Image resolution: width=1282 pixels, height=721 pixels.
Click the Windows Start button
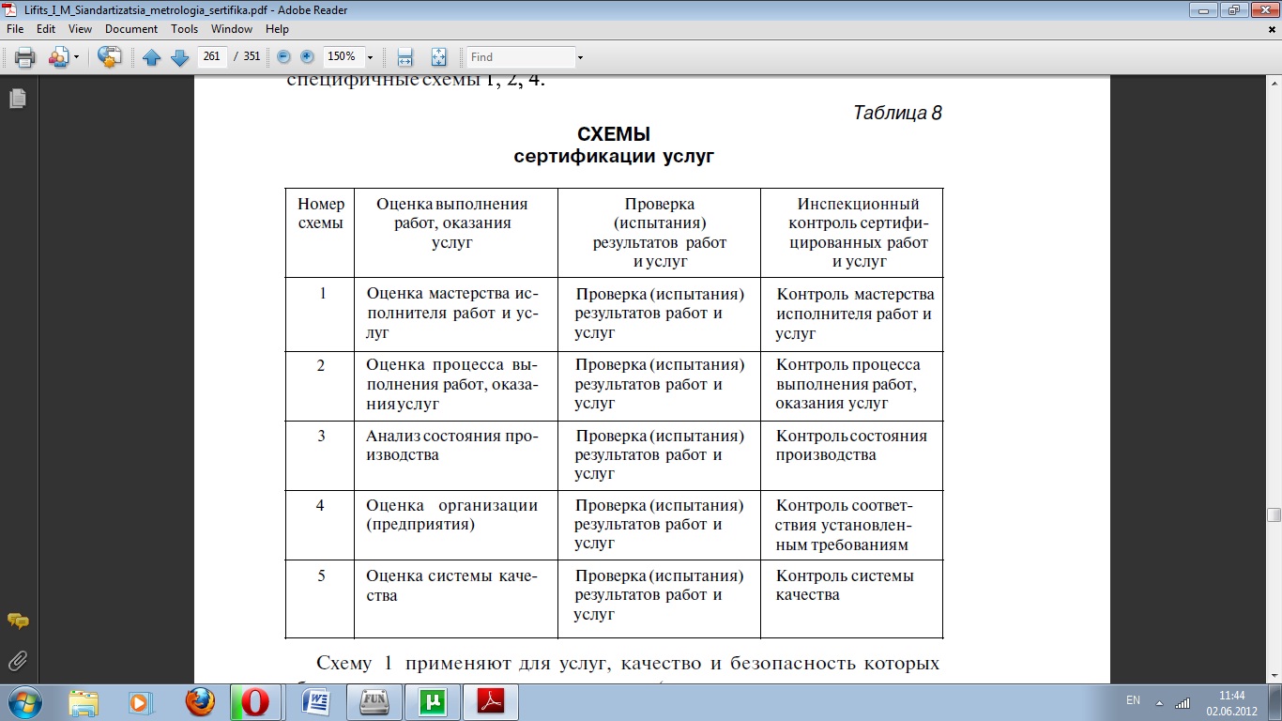pos(23,701)
